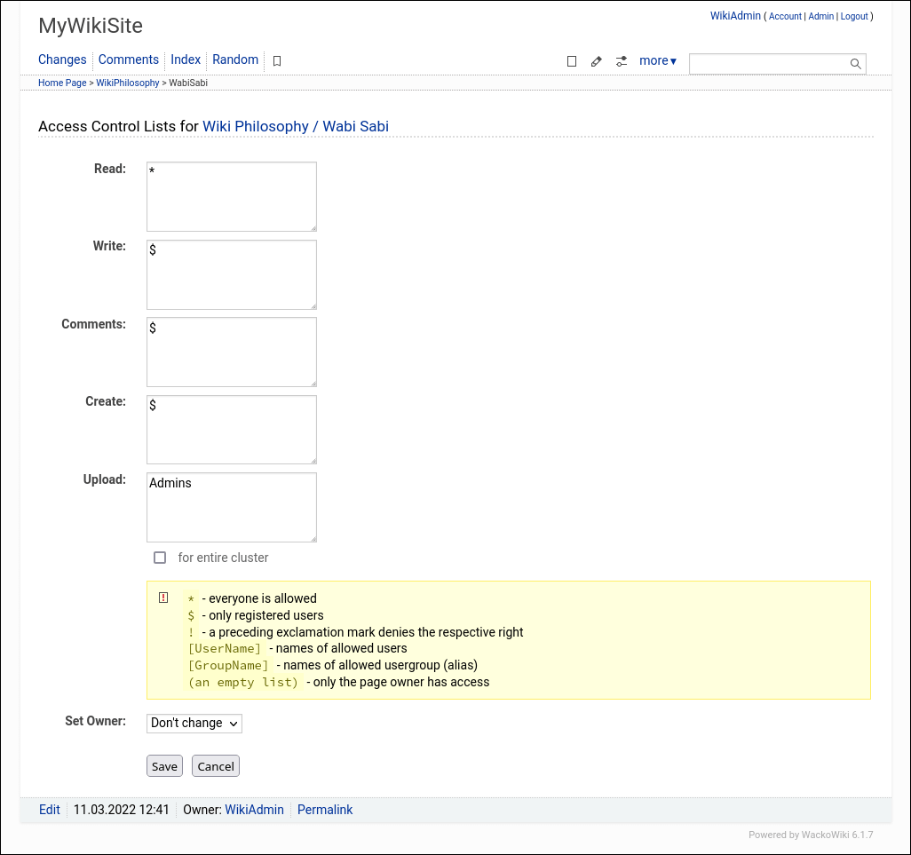This screenshot has width=911, height=855.
Task: Open the 'Set Owner' dropdown
Action: click(x=194, y=723)
